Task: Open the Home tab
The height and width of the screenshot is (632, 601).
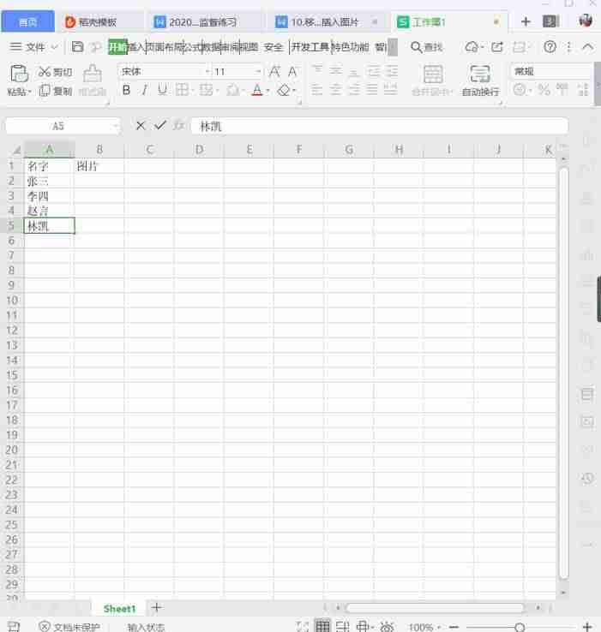Action: pyautogui.click(x=27, y=21)
